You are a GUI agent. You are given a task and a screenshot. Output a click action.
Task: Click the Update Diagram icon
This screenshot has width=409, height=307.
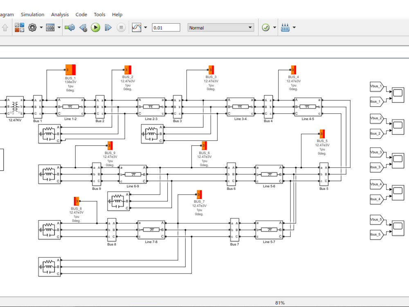coord(70,27)
